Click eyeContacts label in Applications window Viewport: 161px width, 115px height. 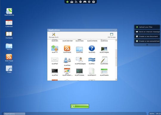click(x=92, y=41)
